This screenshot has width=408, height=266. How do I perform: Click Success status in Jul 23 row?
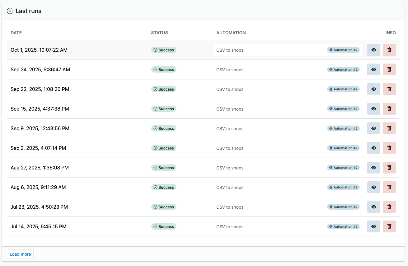[164, 207]
